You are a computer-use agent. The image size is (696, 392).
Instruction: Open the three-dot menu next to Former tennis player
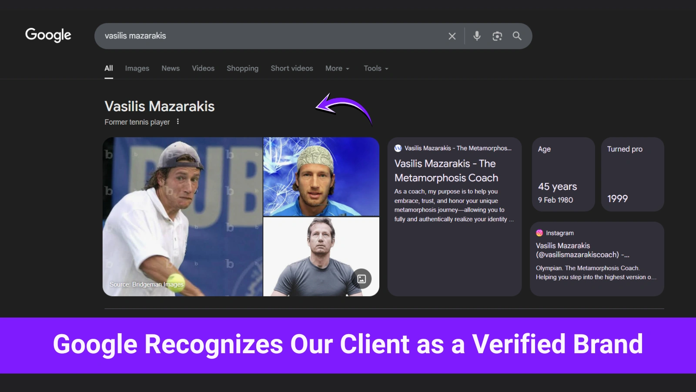pyautogui.click(x=178, y=122)
